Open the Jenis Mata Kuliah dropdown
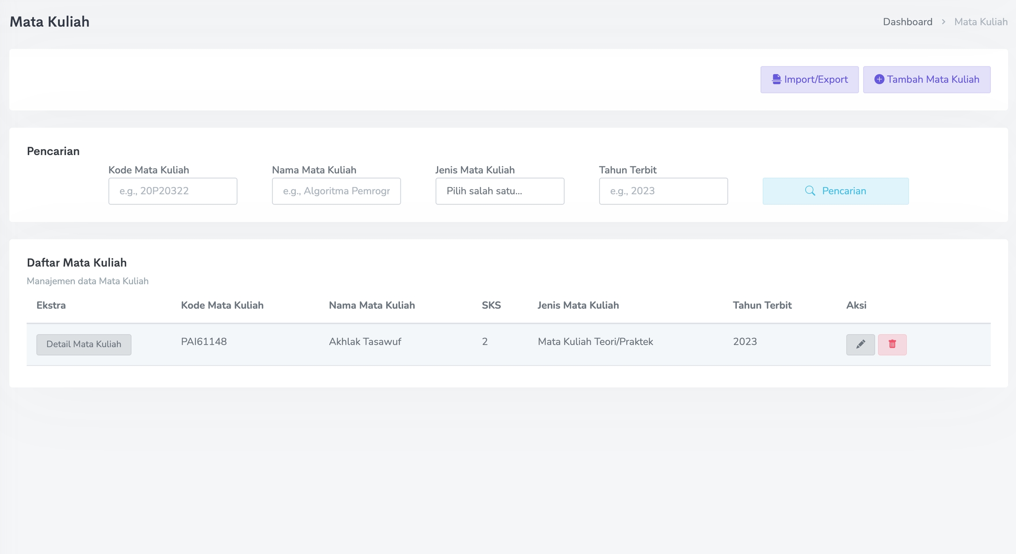This screenshot has width=1016, height=554. 500,191
